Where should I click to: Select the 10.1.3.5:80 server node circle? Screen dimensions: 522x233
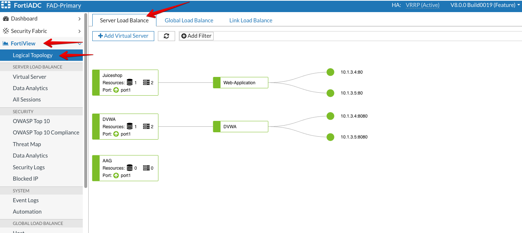coord(330,93)
